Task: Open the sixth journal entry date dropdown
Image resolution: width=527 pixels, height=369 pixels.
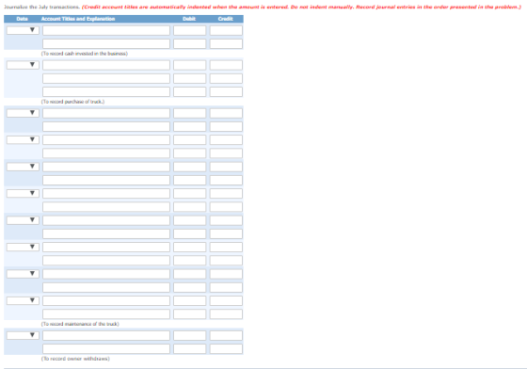Action: (x=23, y=193)
